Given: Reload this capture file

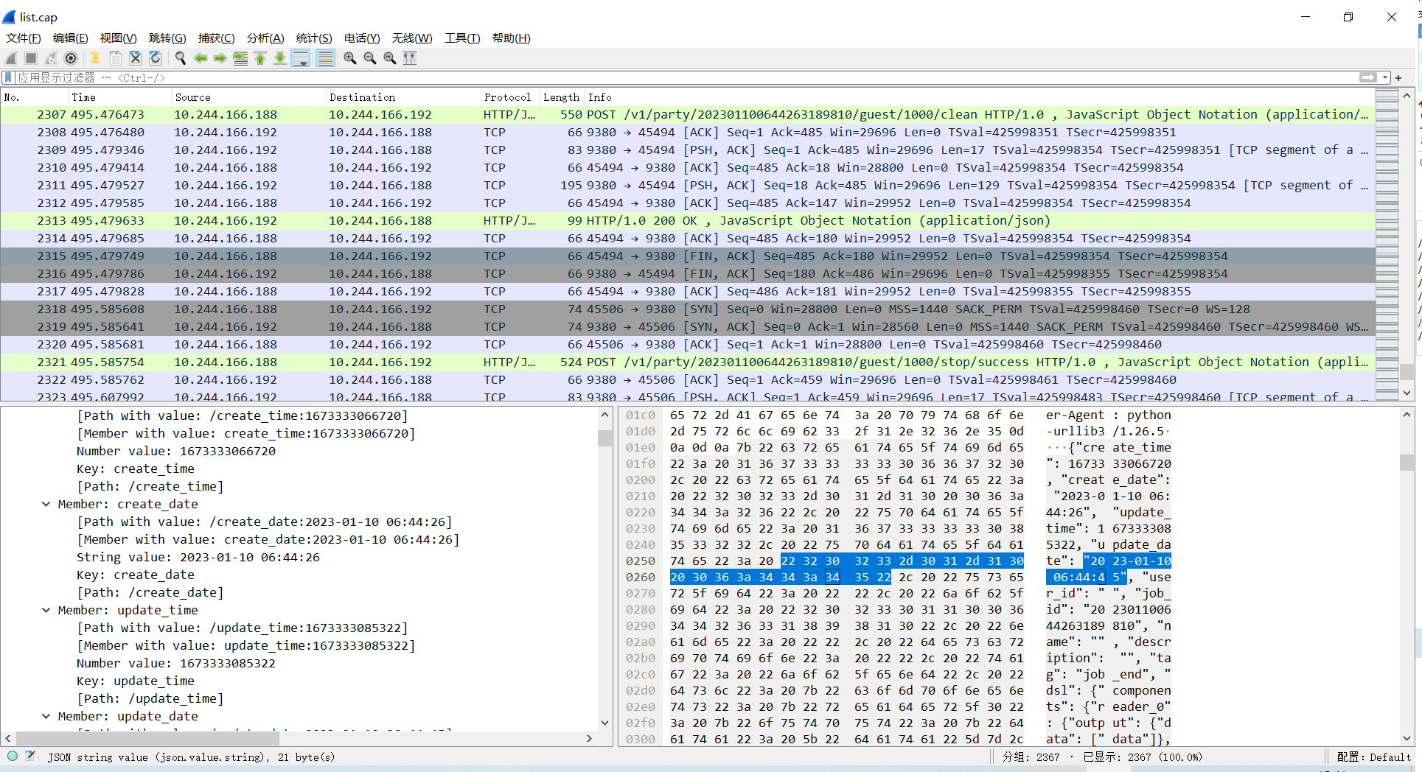Looking at the screenshot, I should 156,58.
